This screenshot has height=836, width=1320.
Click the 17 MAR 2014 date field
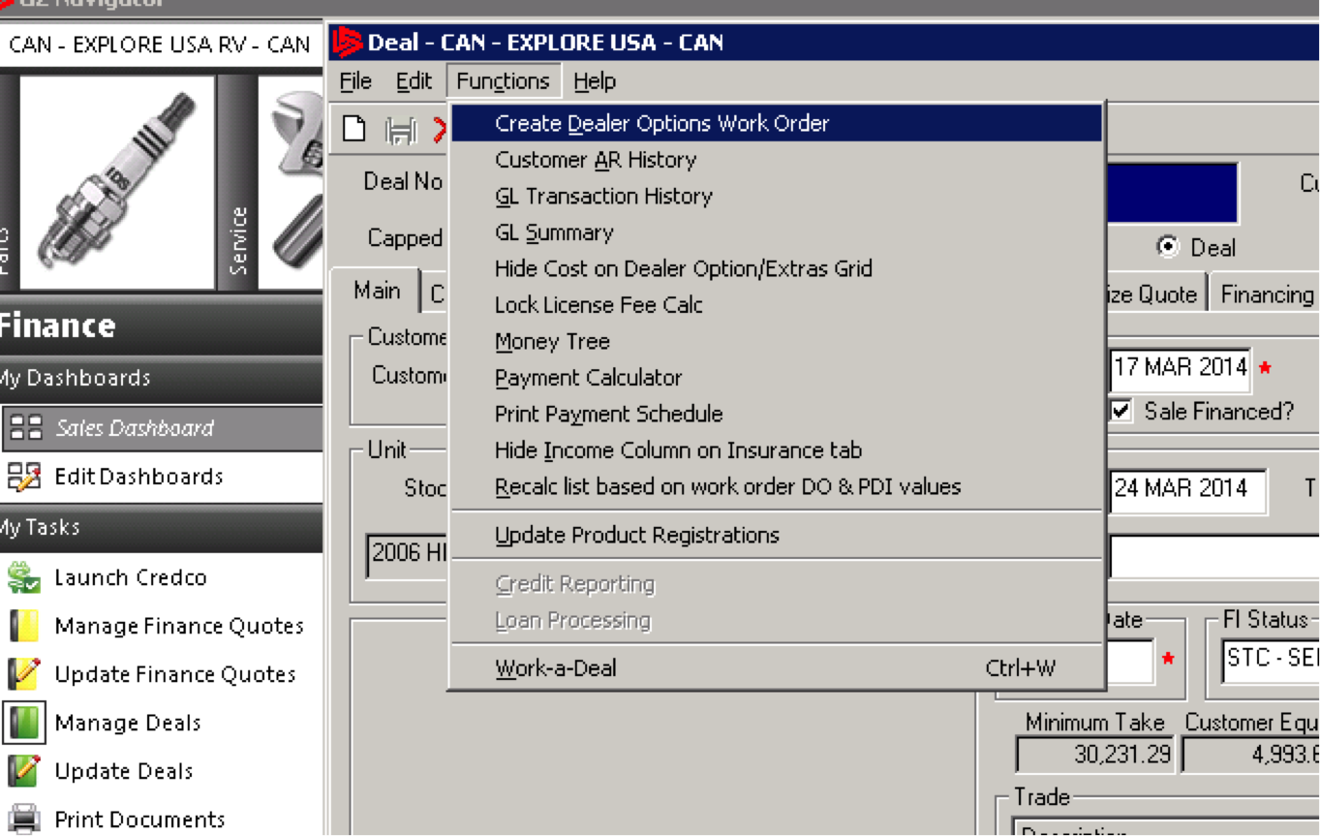(1180, 368)
